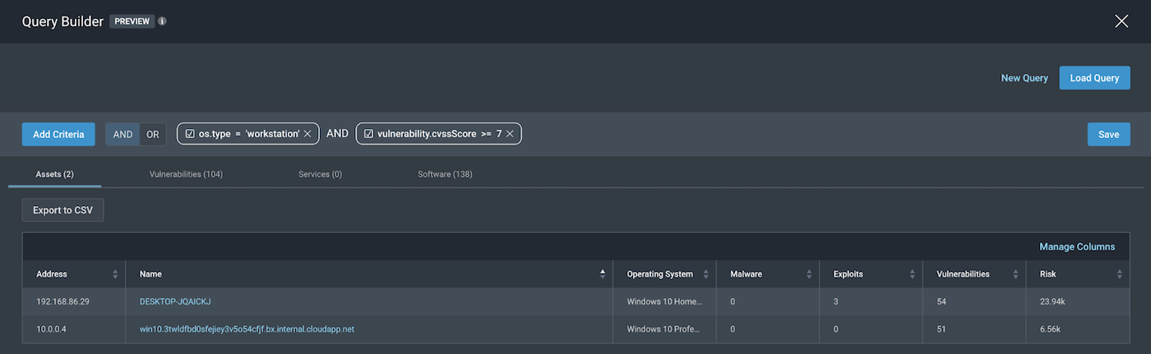
Task: Click the Add Criteria button
Action: (58, 135)
